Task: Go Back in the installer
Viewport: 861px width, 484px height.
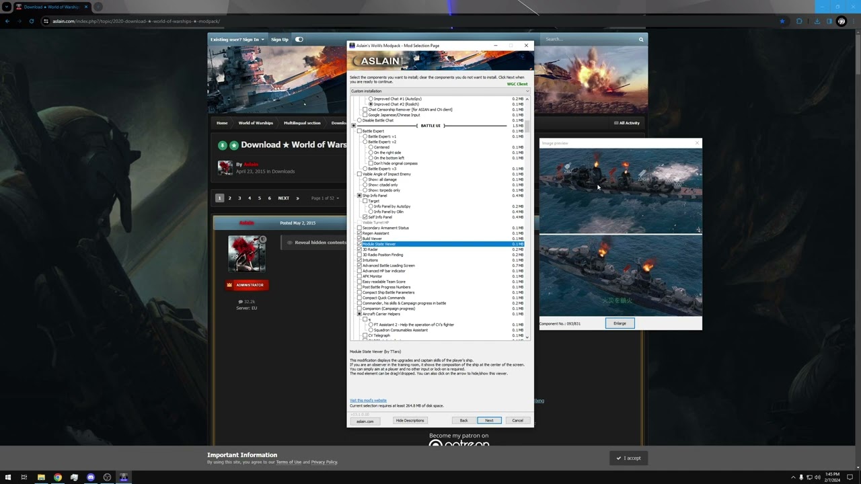Action: [x=463, y=421]
